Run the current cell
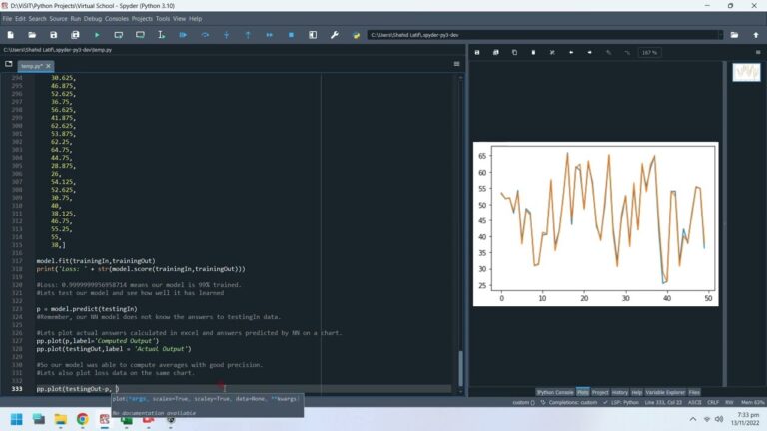This screenshot has height=431, width=767. click(x=119, y=35)
